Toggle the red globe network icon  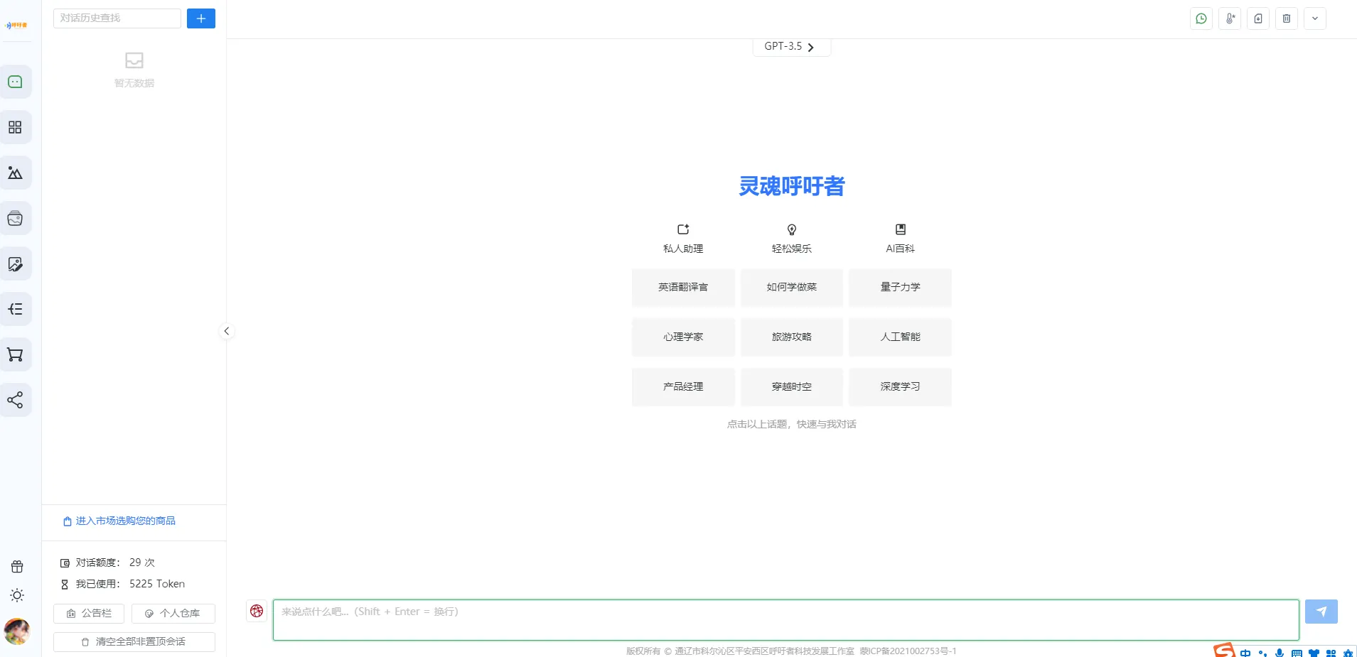click(x=257, y=611)
